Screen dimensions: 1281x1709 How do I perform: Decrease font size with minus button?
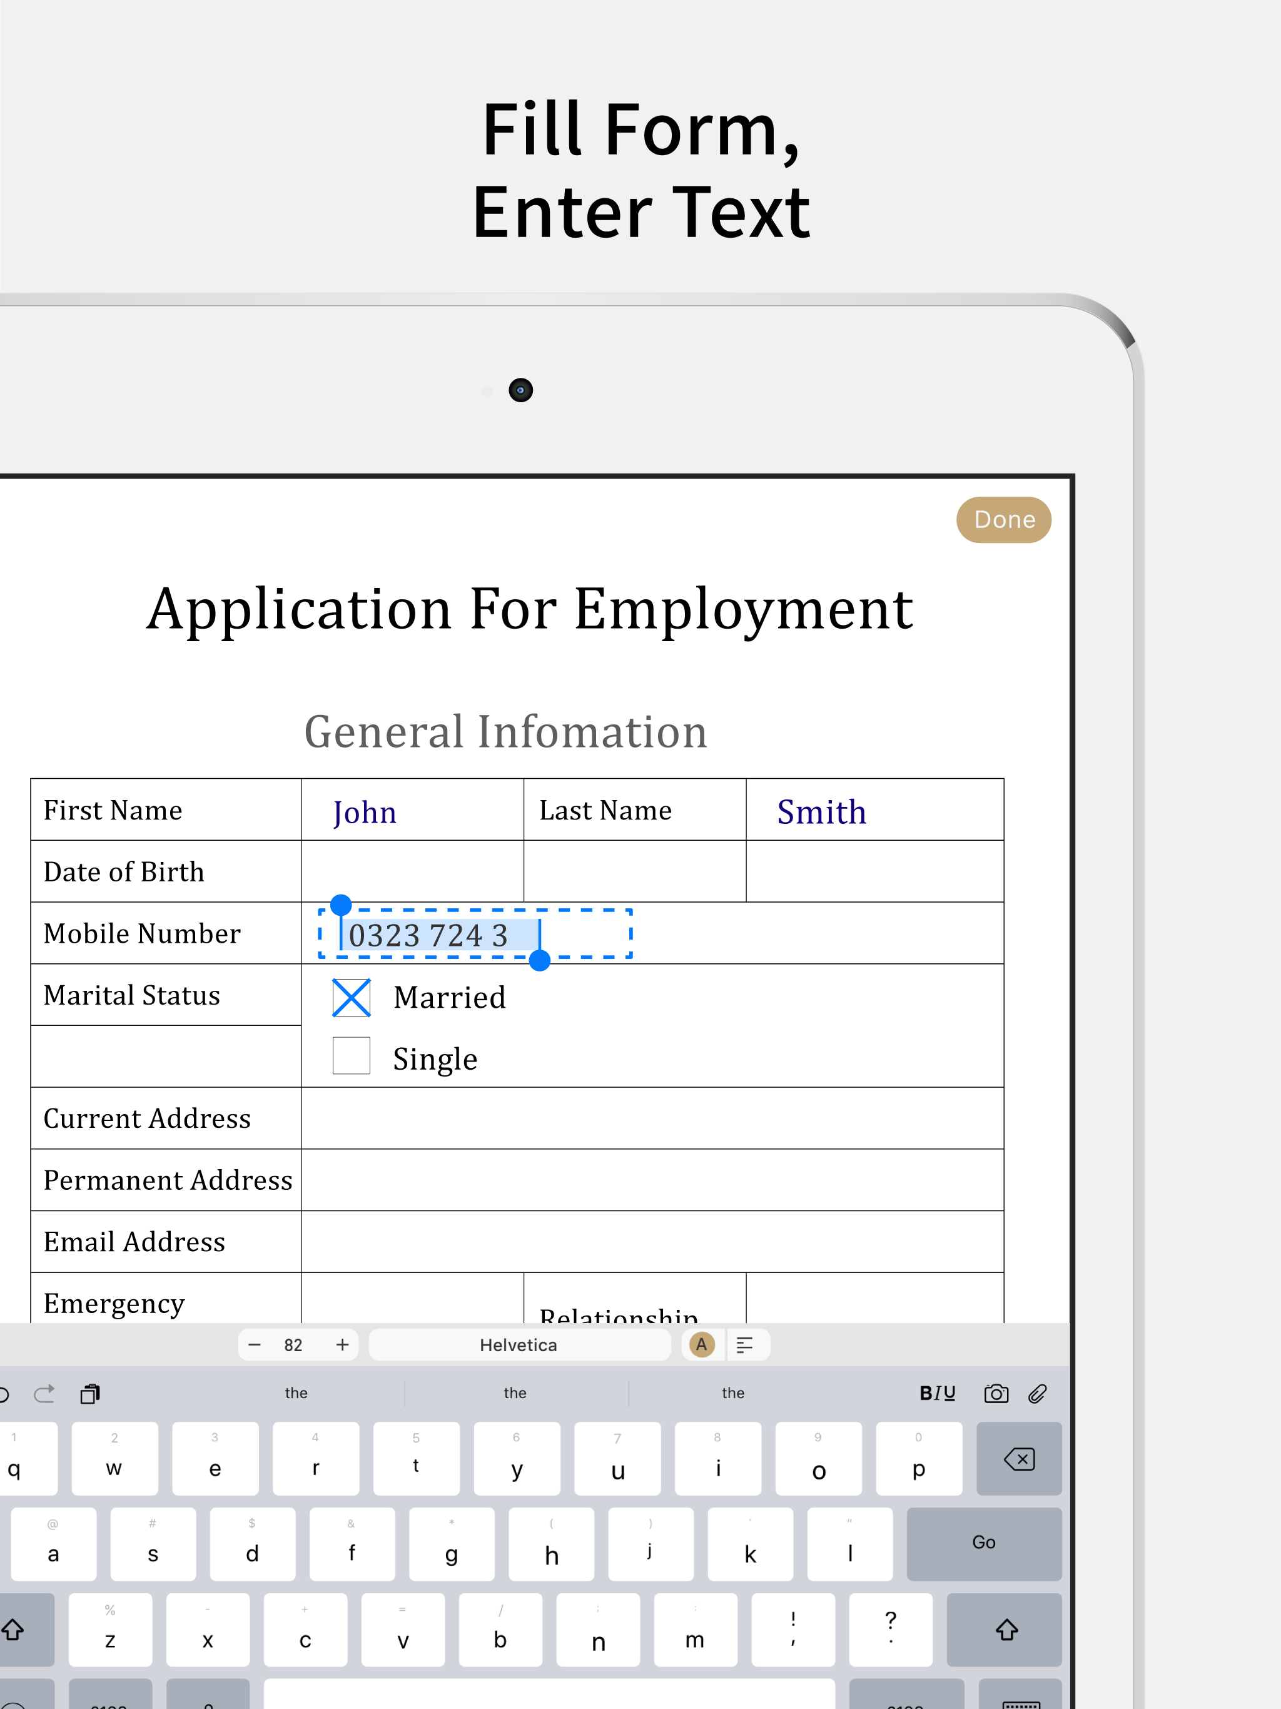(x=254, y=1345)
